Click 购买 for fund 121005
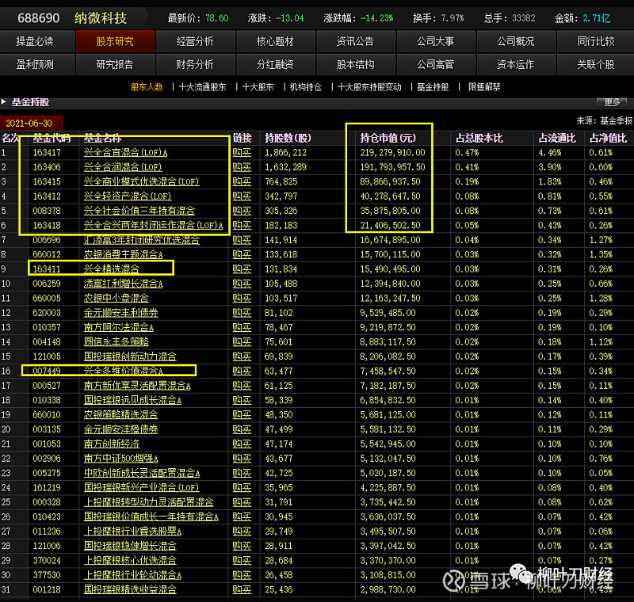Screen dimensions: 634x602 point(242,356)
